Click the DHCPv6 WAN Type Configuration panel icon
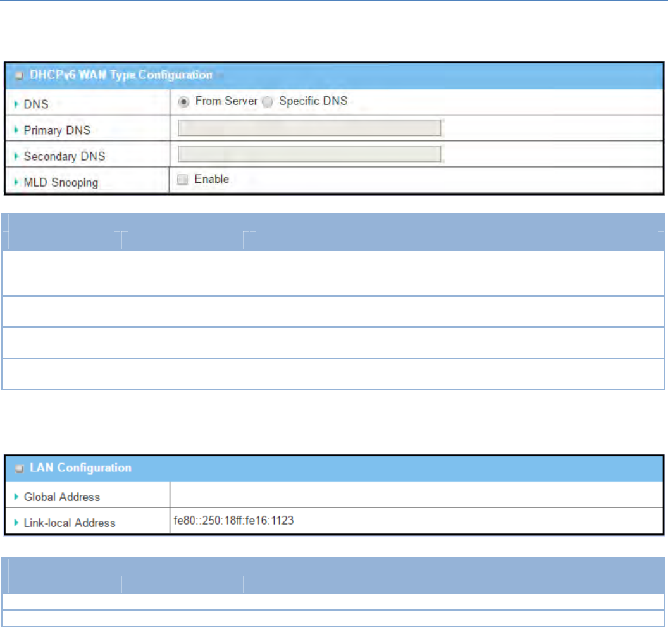 (19, 75)
